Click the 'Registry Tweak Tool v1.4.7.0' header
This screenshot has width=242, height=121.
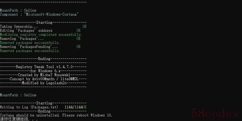pyautogui.click(x=44, y=67)
